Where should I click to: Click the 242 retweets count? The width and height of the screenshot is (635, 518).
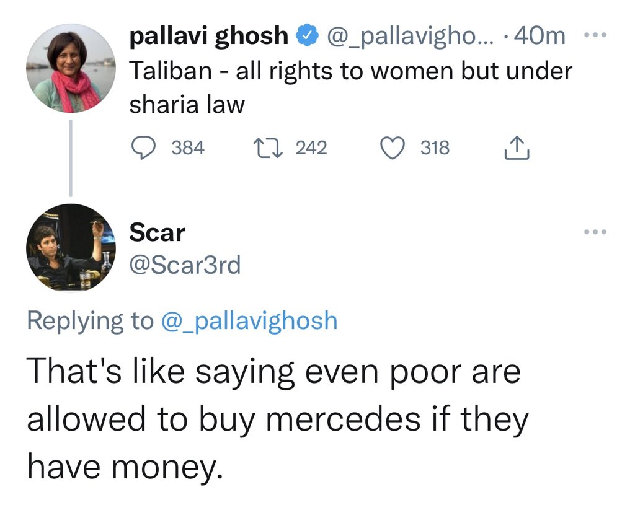[311, 148]
